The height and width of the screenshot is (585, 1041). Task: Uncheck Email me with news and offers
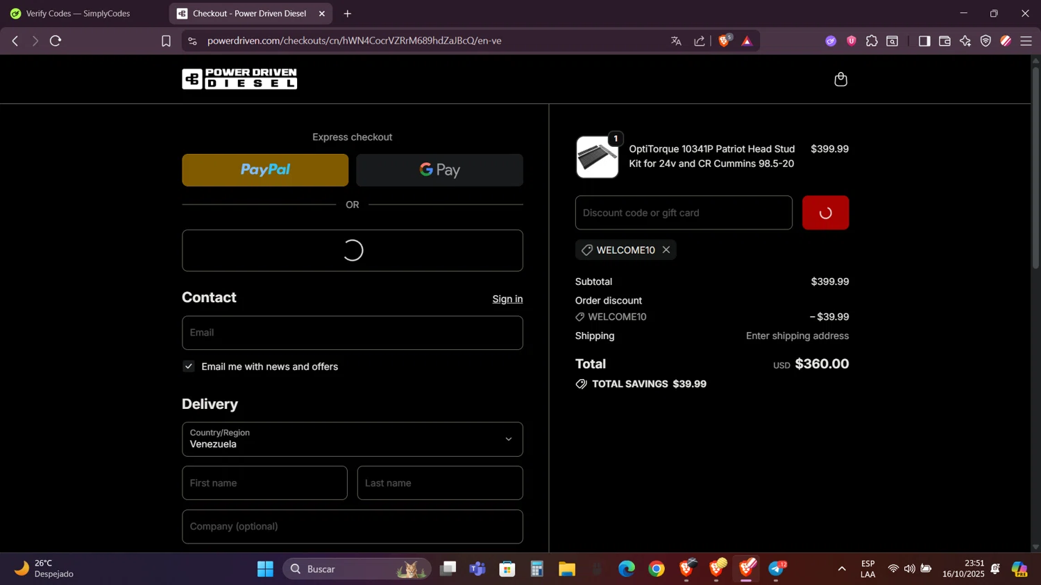(x=189, y=366)
